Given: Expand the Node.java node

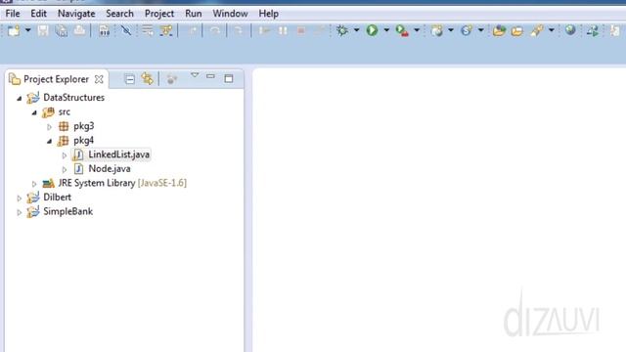Looking at the screenshot, I should pyautogui.click(x=65, y=170).
